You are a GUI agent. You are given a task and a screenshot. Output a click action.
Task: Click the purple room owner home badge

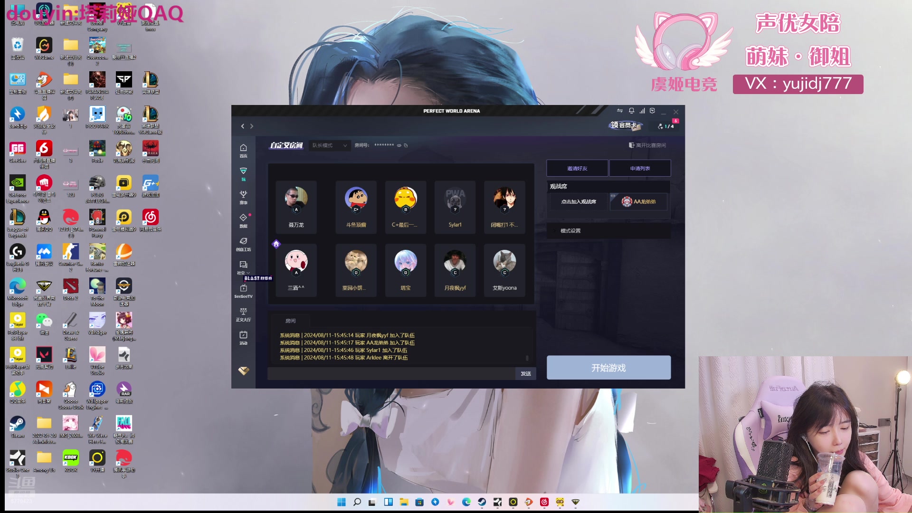click(276, 244)
